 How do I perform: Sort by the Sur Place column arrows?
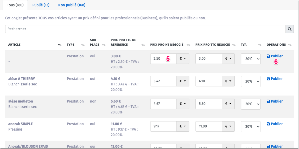point(104,45)
